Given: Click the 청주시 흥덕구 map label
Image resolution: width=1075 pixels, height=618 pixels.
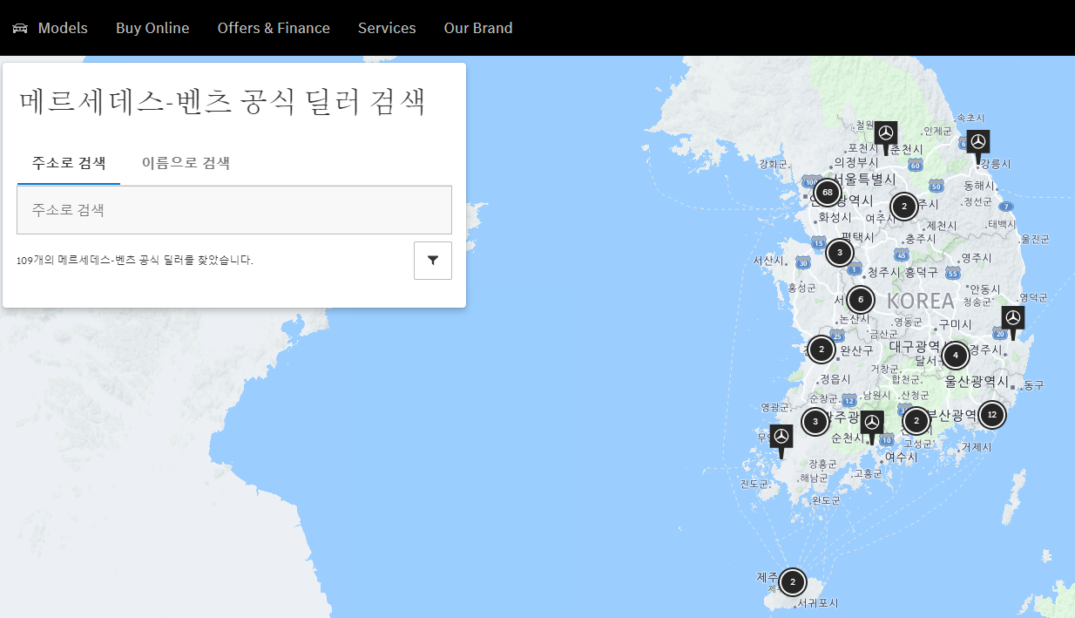Looking at the screenshot, I should (903, 272).
